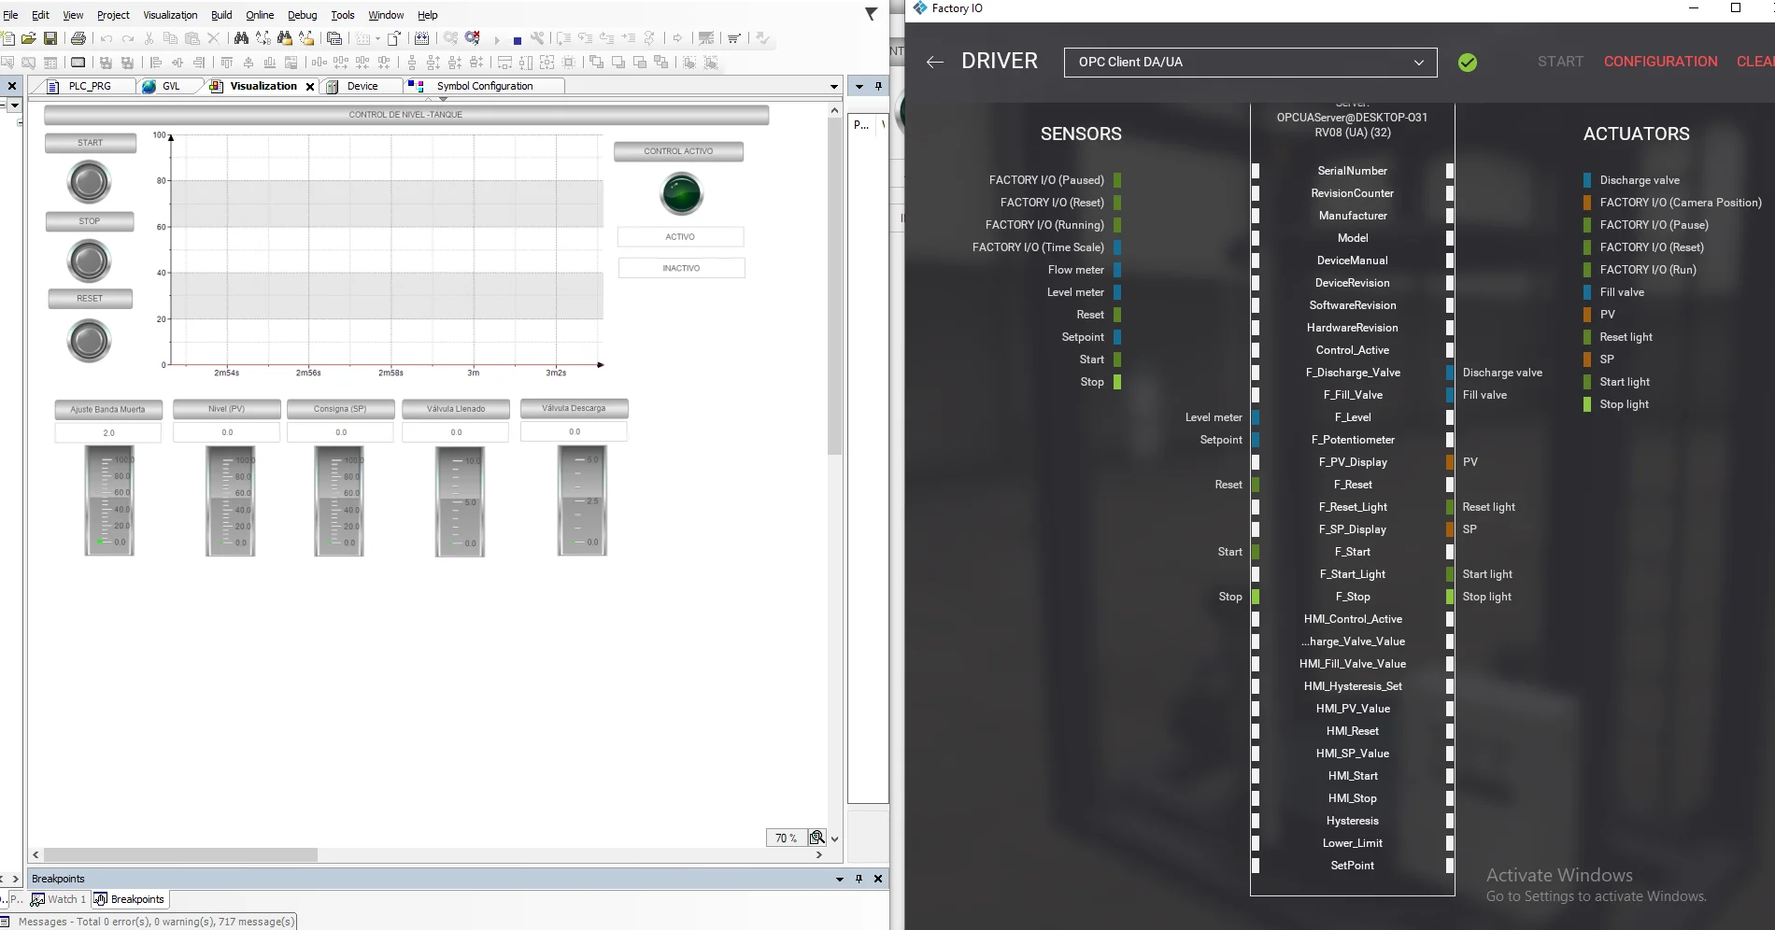The image size is (1775, 930).
Task: Expand the Breakpoints panel dropdown arrow
Action: 839,879
